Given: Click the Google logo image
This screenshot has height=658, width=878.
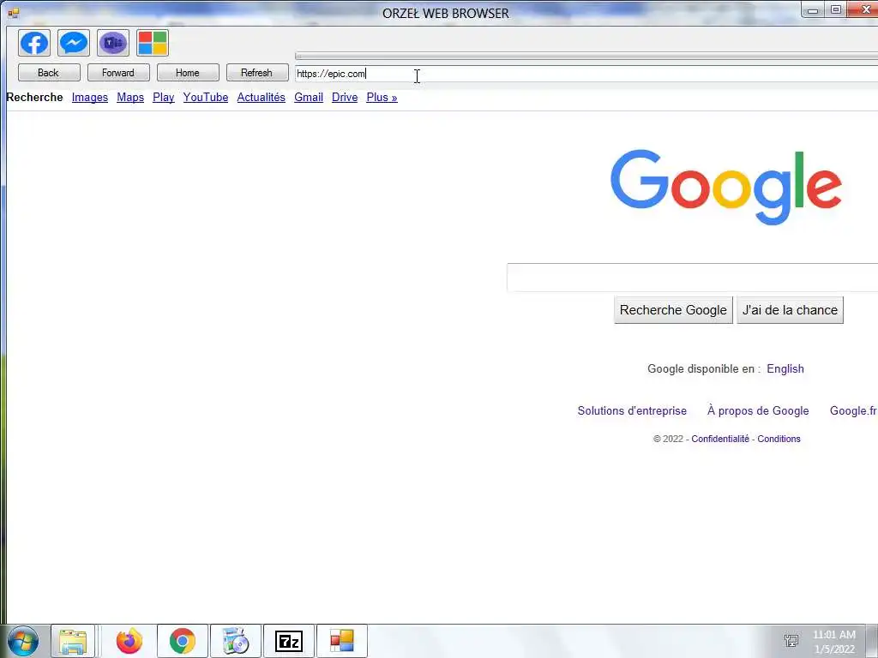Looking at the screenshot, I should tap(726, 187).
